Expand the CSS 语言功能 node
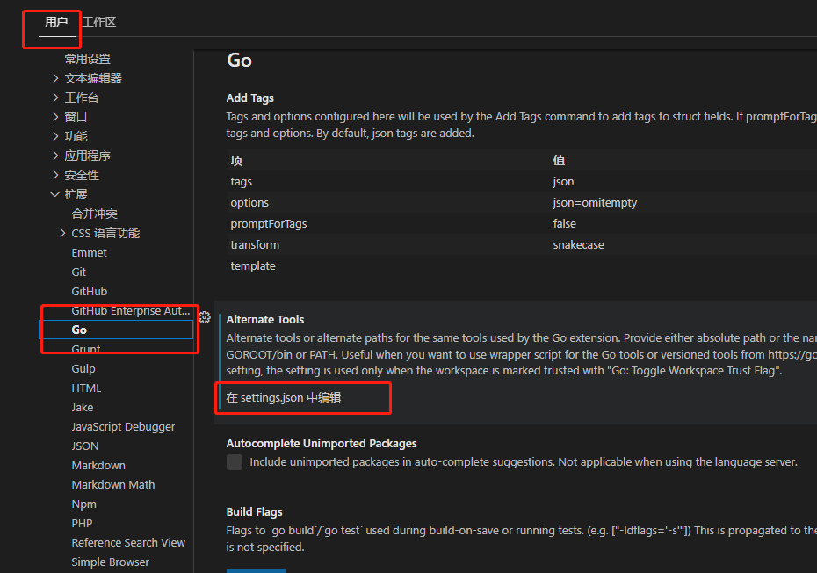The image size is (817, 573). click(63, 233)
